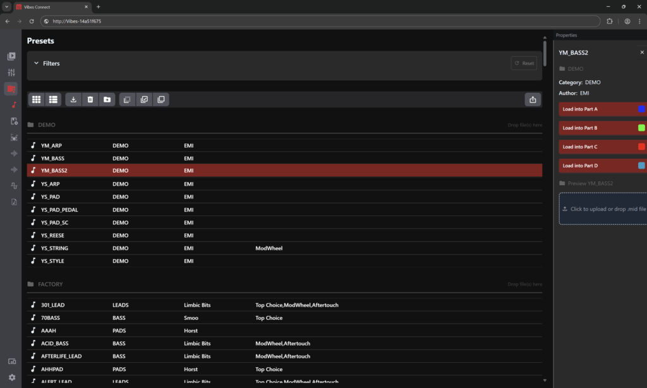Open the red music note sidebar page

pyautogui.click(x=14, y=105)
